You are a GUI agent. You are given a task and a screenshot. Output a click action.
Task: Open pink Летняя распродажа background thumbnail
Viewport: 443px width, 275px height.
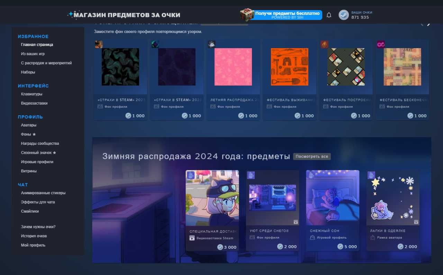(233, 67)
